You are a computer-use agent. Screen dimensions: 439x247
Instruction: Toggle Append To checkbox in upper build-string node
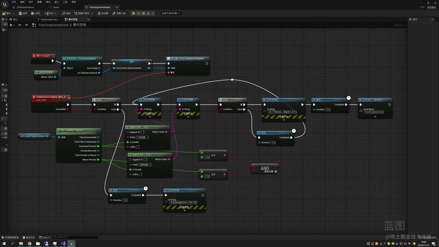point(143,132)
